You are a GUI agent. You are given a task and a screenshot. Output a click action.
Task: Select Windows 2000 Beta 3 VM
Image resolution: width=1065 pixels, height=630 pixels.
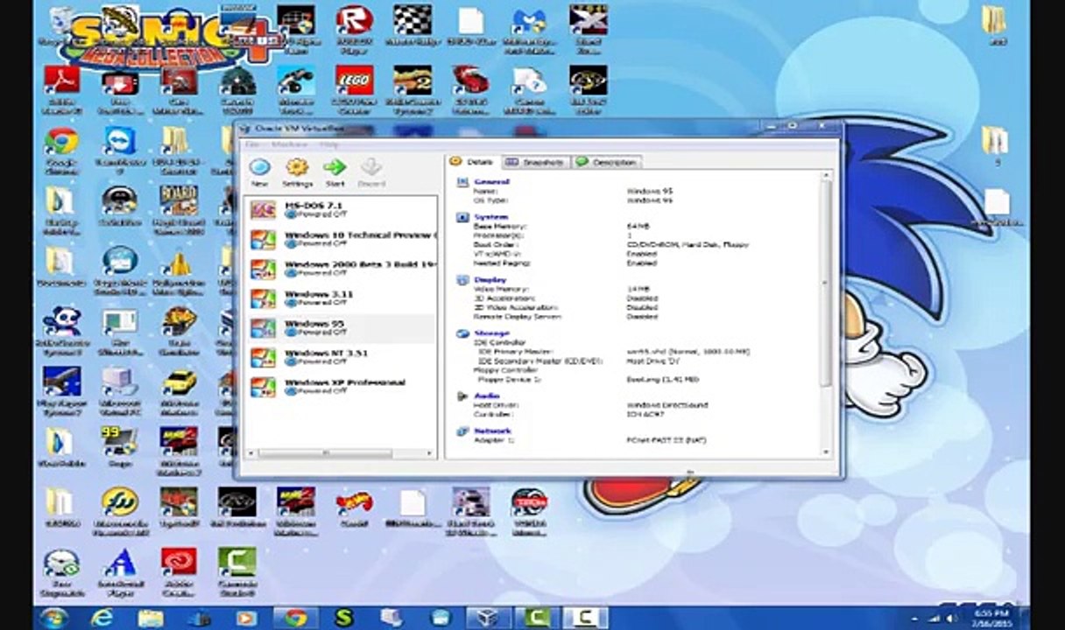coord(340,269)
